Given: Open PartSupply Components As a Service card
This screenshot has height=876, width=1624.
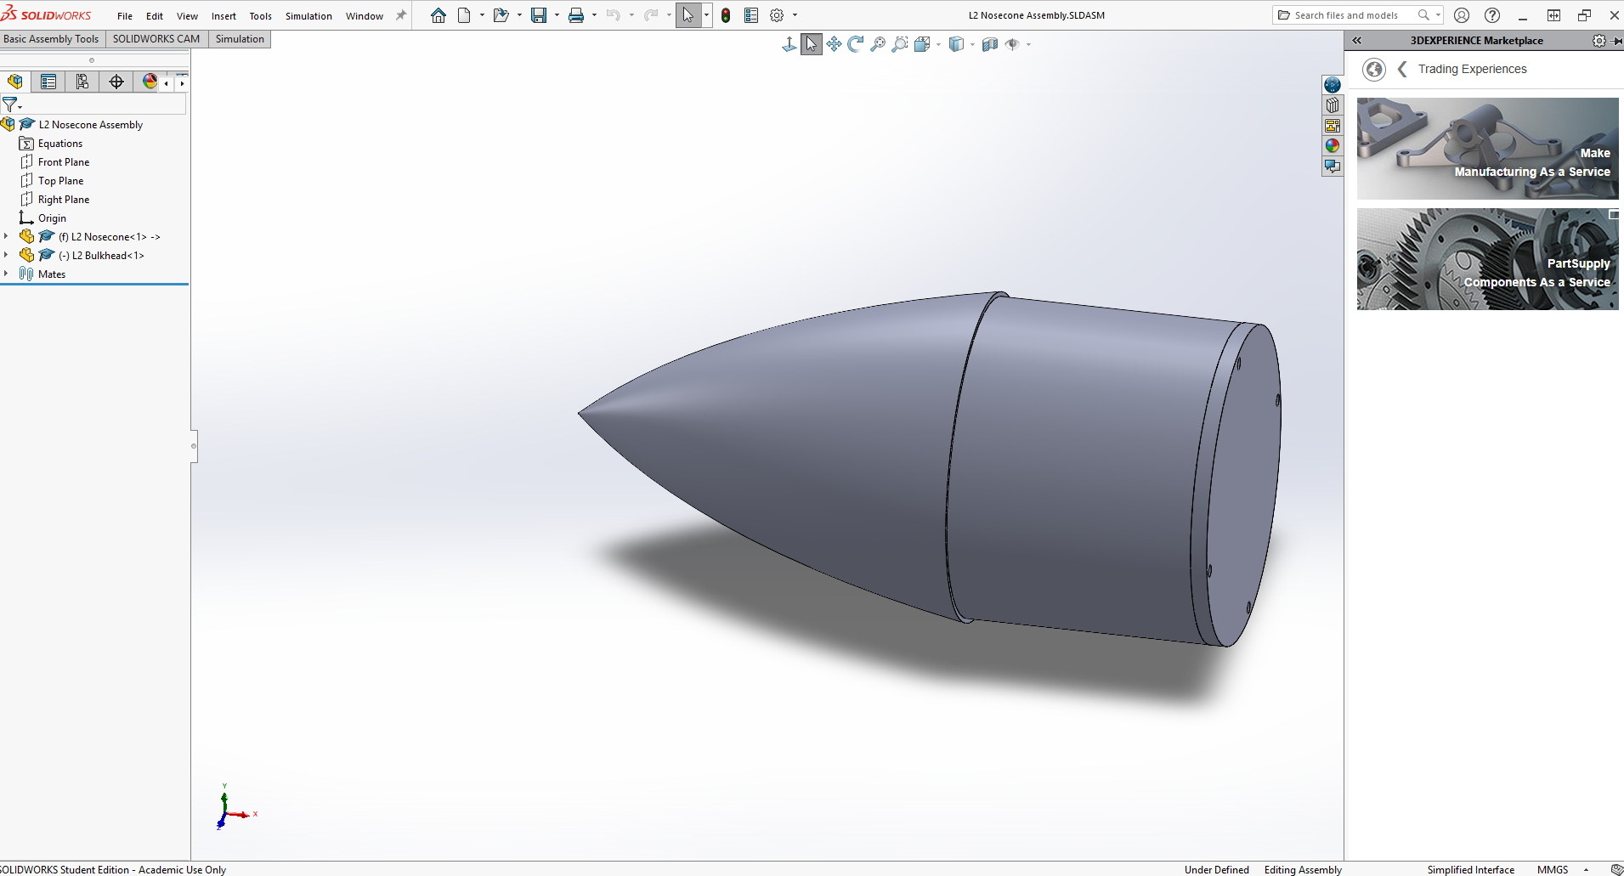Looking at the screenshot, I should (1487, 259).
